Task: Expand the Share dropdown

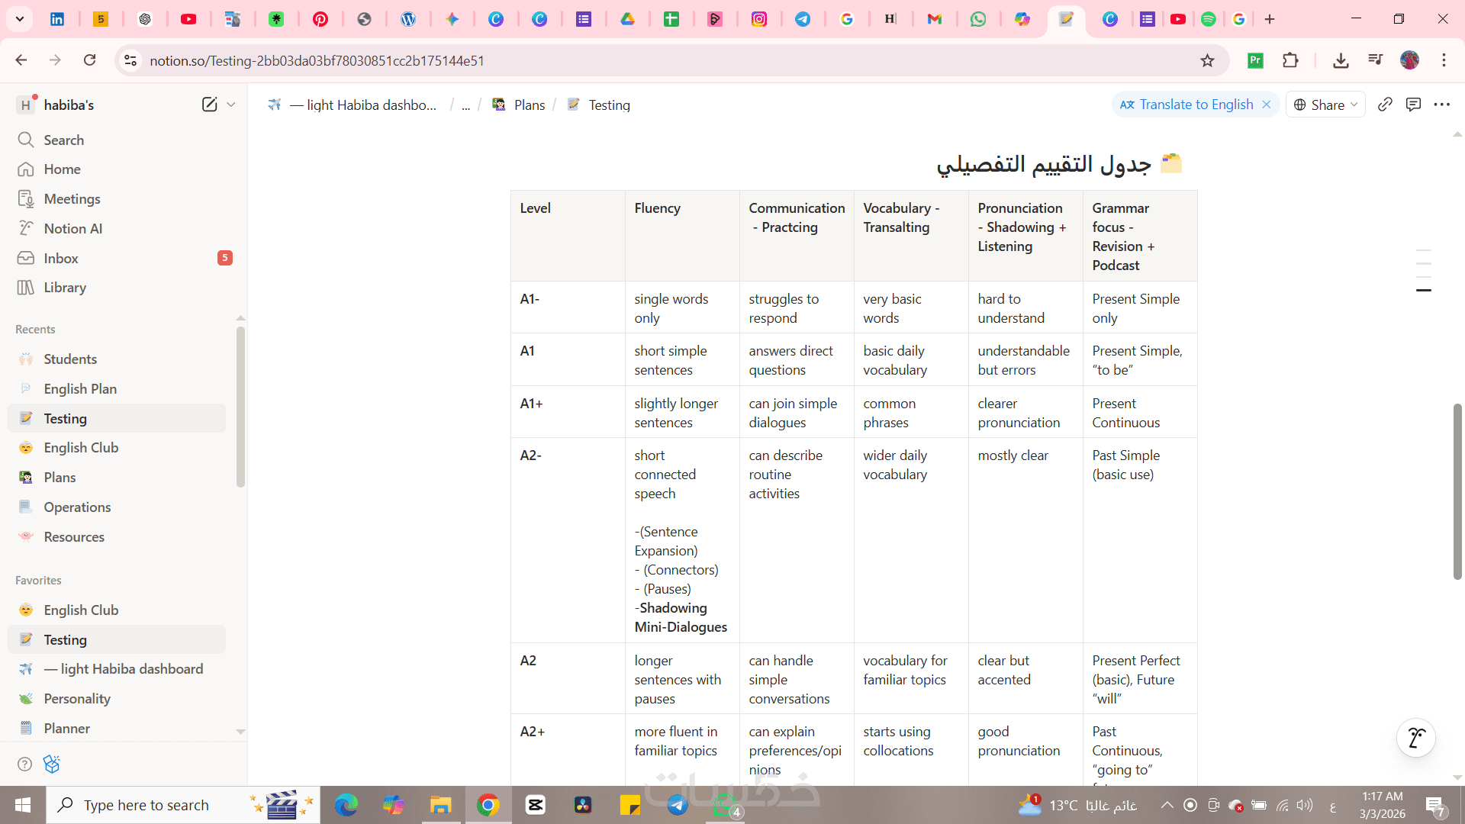Action: coord(1326,105)
